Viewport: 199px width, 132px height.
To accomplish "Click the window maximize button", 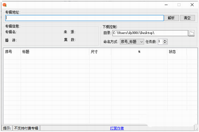I will click(179, 5).
